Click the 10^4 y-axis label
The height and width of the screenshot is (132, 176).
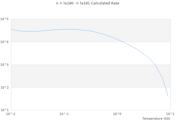click(x=4, y=42)
